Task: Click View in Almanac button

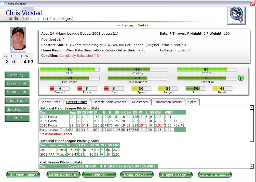Action: pyautogui.click(x=215, y=175)
